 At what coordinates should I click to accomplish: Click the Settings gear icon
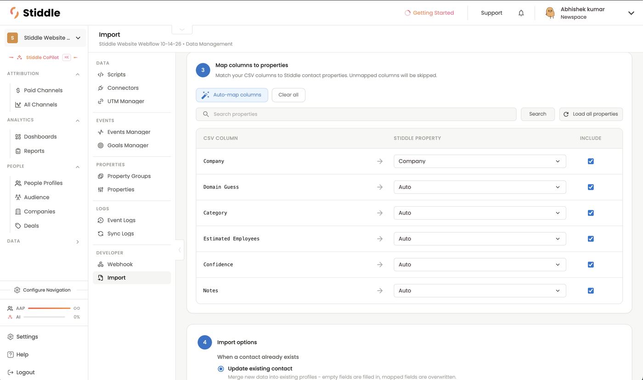pos(11,336)
